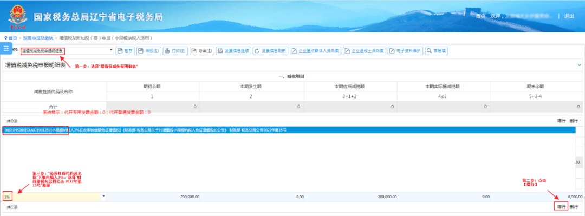Click the 本期应抵减税额 column header
585x216 pixels.
tap(350, 86)
